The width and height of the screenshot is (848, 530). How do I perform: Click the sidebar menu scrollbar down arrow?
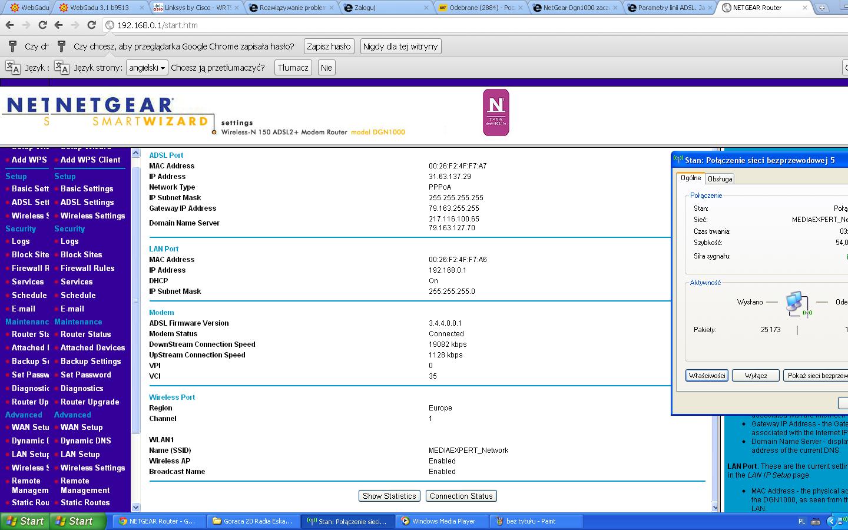pyautogui.click(x=135, y=507)
